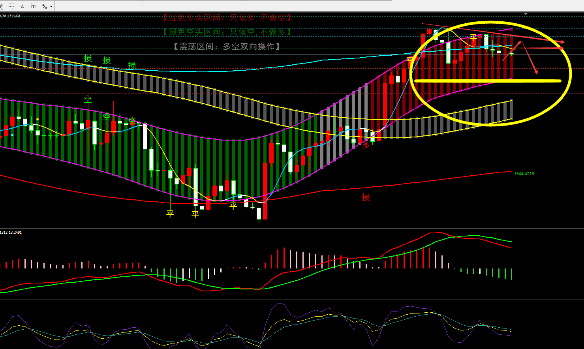Viewport: 584px width, 349px height.
Task: Select the leftmost green '损' label
Action: [88, 58]
